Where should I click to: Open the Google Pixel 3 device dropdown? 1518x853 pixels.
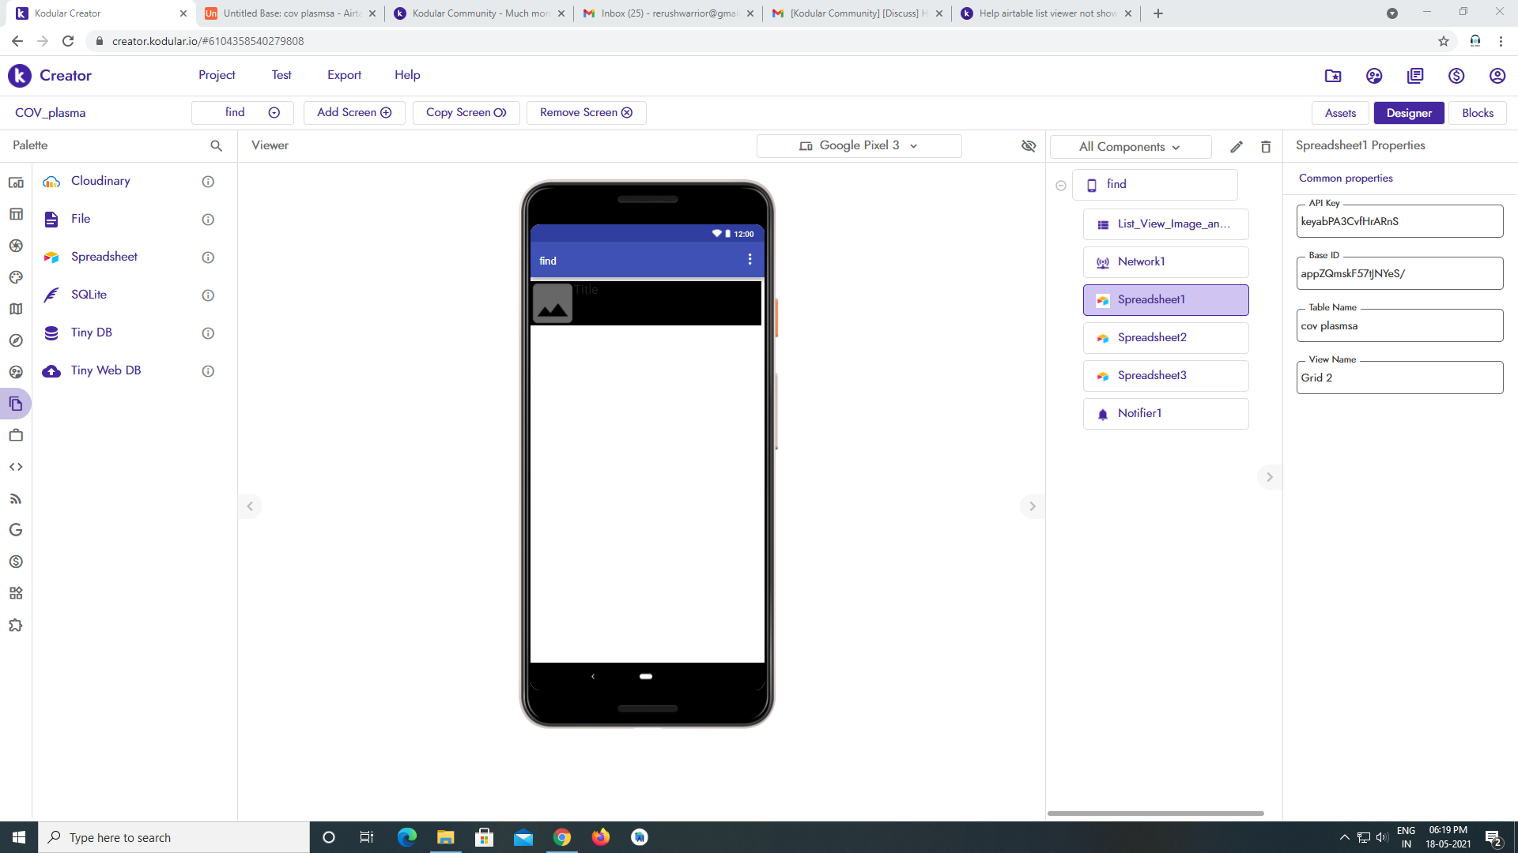859,146
